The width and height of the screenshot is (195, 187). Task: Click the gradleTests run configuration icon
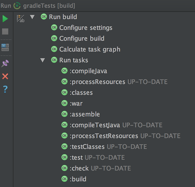coord(17,6)
